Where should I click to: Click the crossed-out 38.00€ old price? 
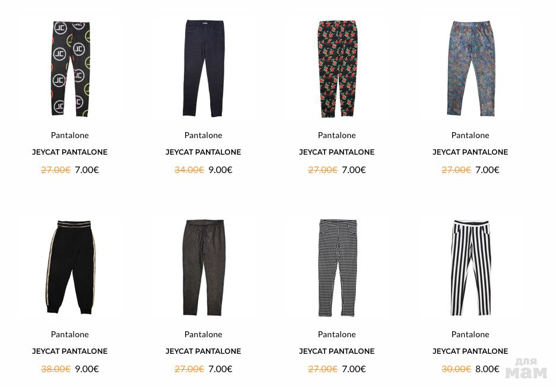[56, 369]
